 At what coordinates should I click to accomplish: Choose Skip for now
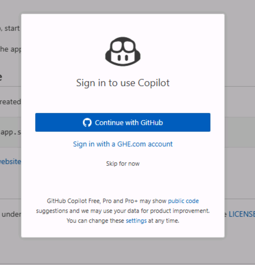[123, 163]
